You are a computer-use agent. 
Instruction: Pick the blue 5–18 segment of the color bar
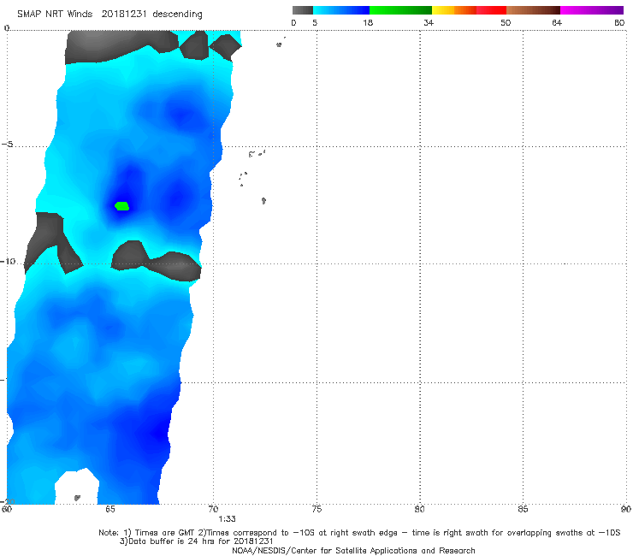(341, 10)
